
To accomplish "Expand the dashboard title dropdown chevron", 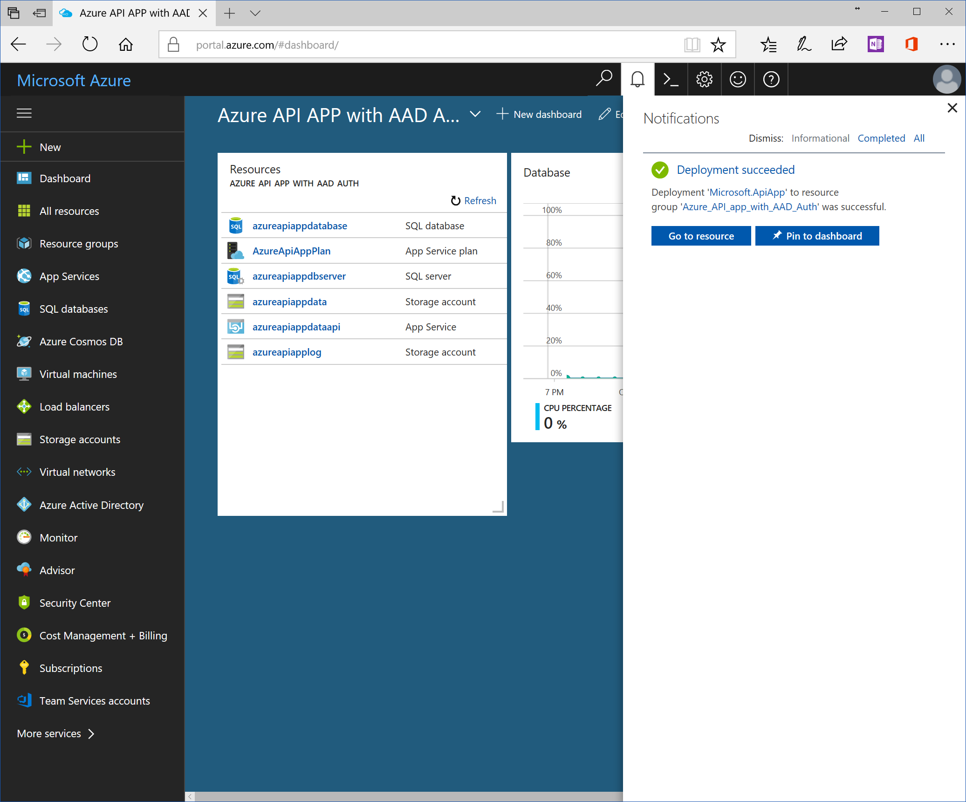I will pyautogui.click(x=475, y=114).
